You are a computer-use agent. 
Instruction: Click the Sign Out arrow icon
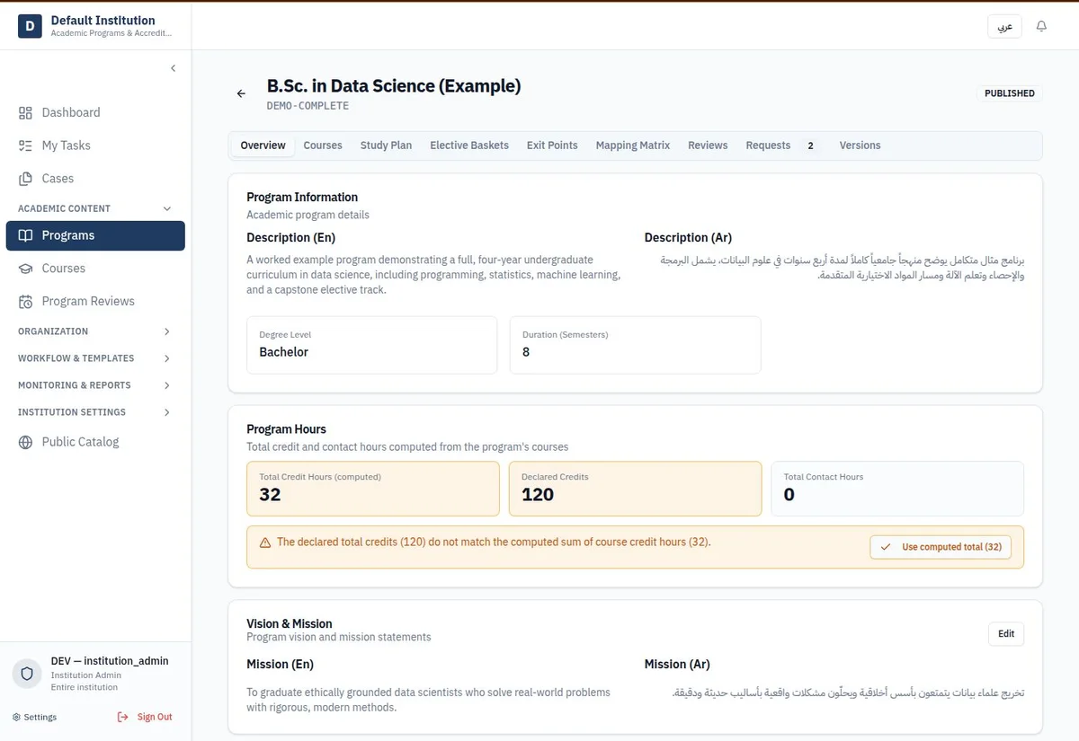[x=122, y=717]
